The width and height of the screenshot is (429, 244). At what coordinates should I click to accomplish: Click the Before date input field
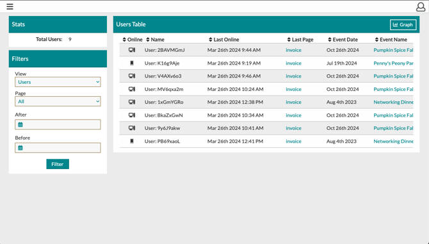pyautogui.click(x=58, y=148)
